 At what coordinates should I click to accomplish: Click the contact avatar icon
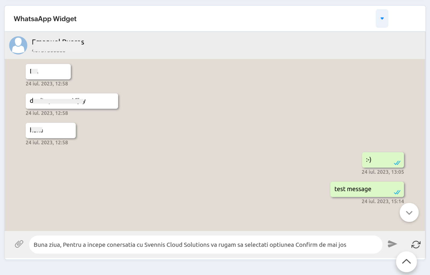(18, 45)
